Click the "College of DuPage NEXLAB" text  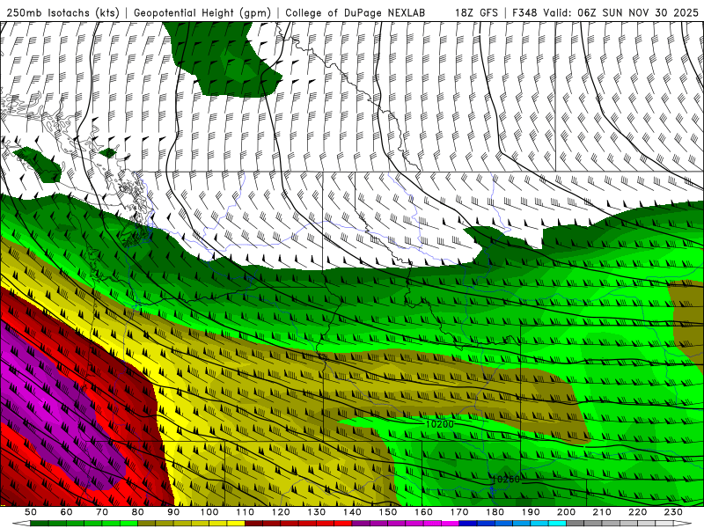(x=356, y=12)
